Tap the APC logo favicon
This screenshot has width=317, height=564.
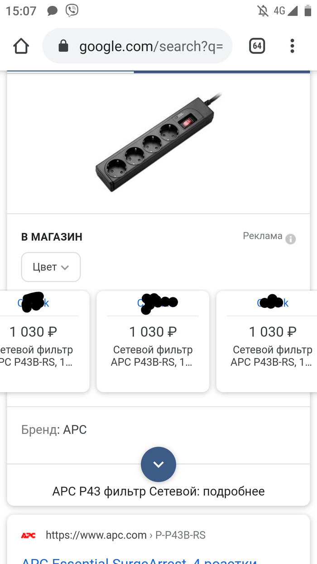(28, 535)
